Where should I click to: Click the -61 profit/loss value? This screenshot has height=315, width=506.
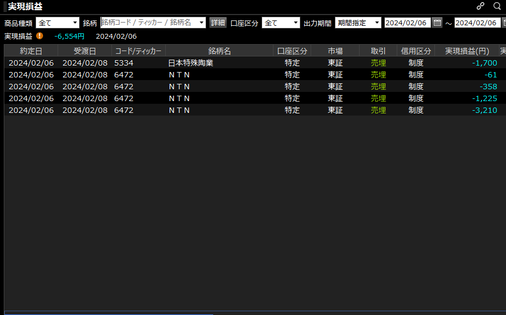click(x=490, y=75)
